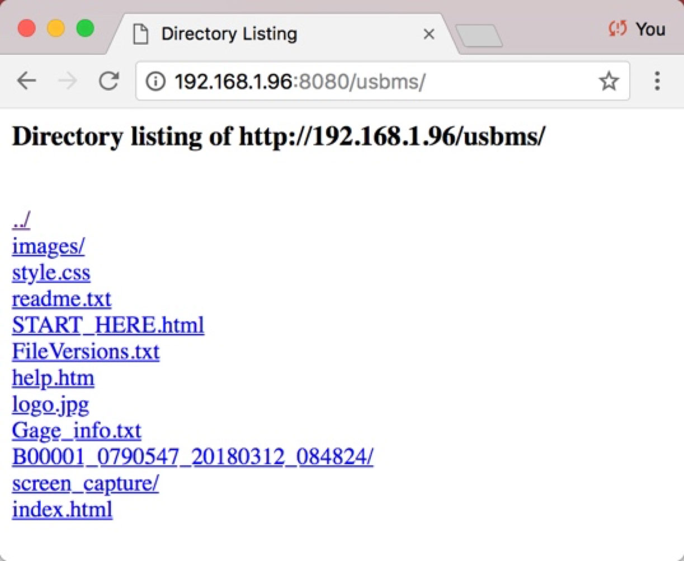684x561 pixels.
Task: Open the readme.txt link
Action: [x=62, y=299]
